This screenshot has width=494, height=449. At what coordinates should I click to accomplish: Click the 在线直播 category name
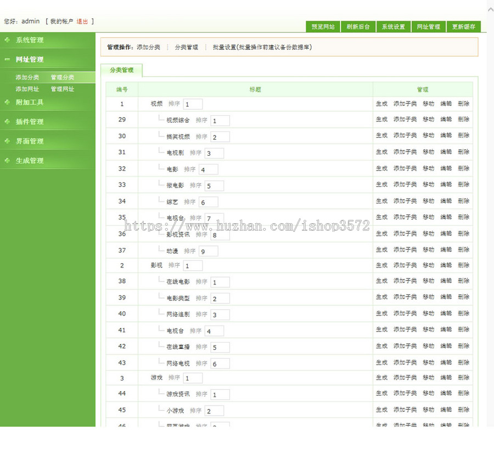[x=178, y=346]
